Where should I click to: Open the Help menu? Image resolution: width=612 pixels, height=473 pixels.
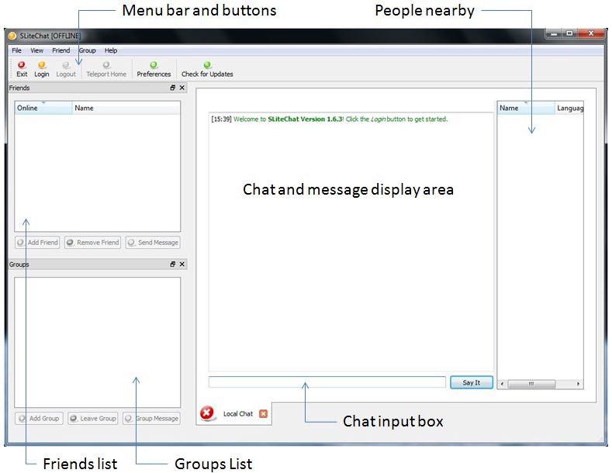pyautogui.click(x=111, y=50)
